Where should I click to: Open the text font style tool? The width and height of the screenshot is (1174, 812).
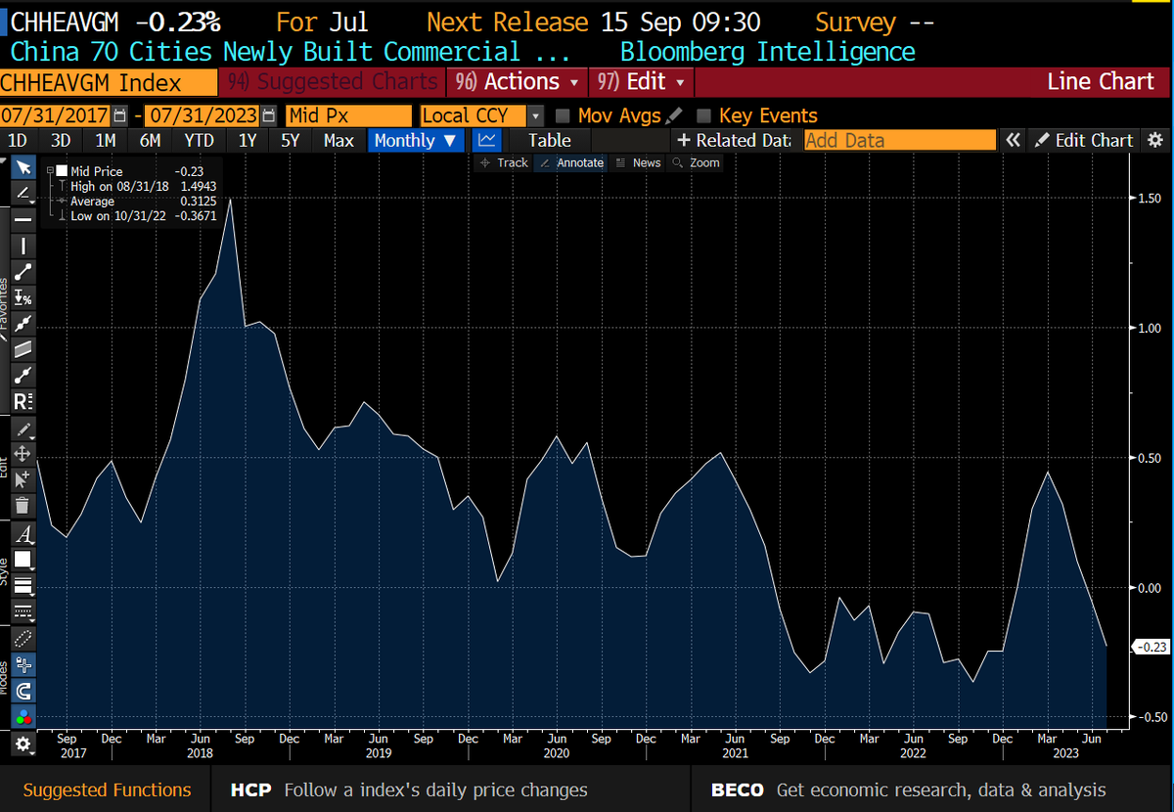click(x=23, y=533)
